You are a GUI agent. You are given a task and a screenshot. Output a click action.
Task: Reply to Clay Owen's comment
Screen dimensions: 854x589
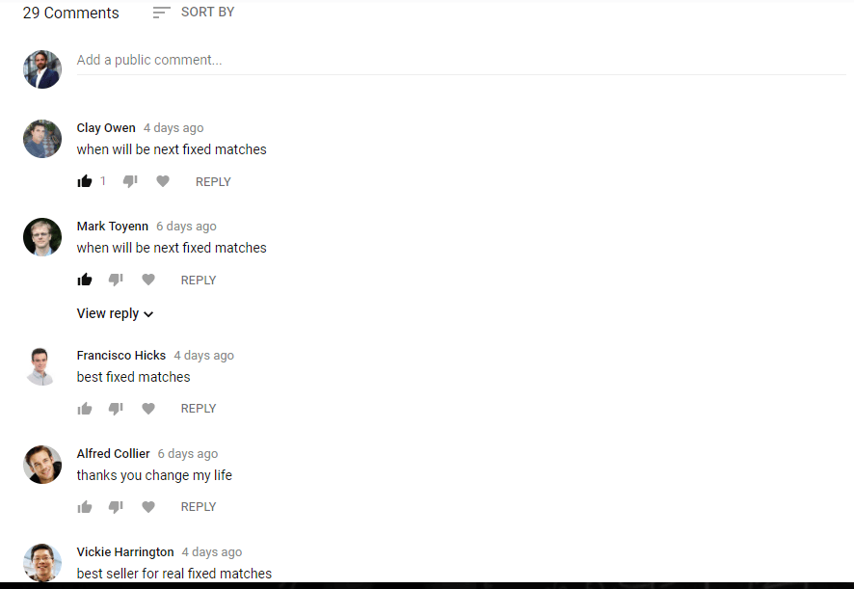(x=213, y=182)
